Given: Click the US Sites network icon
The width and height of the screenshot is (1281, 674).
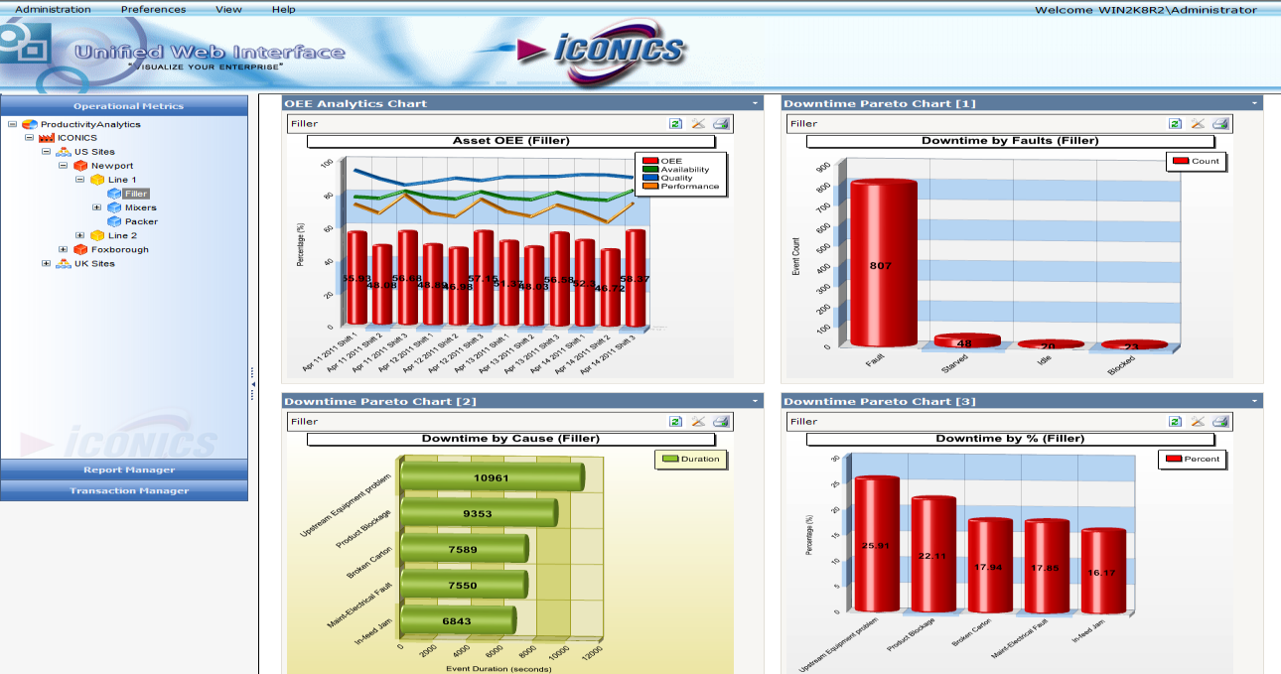Looking at the screenshot, I should (x=64, y=152).
